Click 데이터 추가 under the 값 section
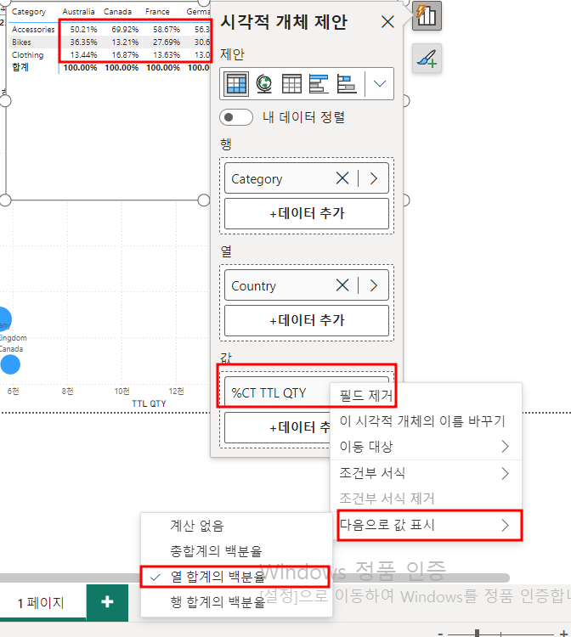Screen dimensions: 571x637 [x=277, y=427]
